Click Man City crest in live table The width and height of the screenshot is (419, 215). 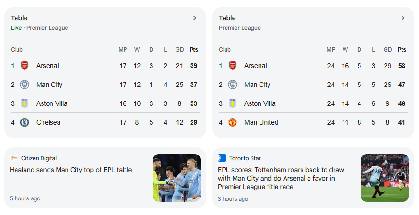[x=25, y=85]
